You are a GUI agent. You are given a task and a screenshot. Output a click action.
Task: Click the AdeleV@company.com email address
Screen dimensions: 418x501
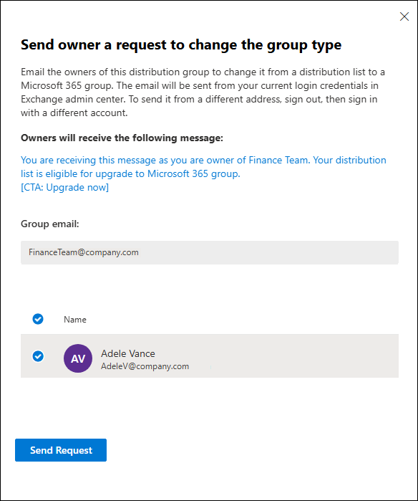[x=145, y=366]
